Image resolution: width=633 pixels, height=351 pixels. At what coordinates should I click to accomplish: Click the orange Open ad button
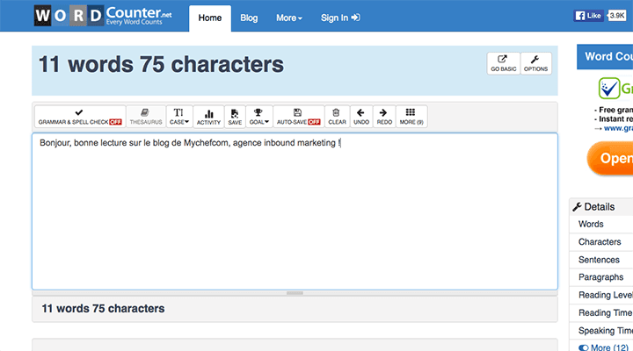[610, 158]
